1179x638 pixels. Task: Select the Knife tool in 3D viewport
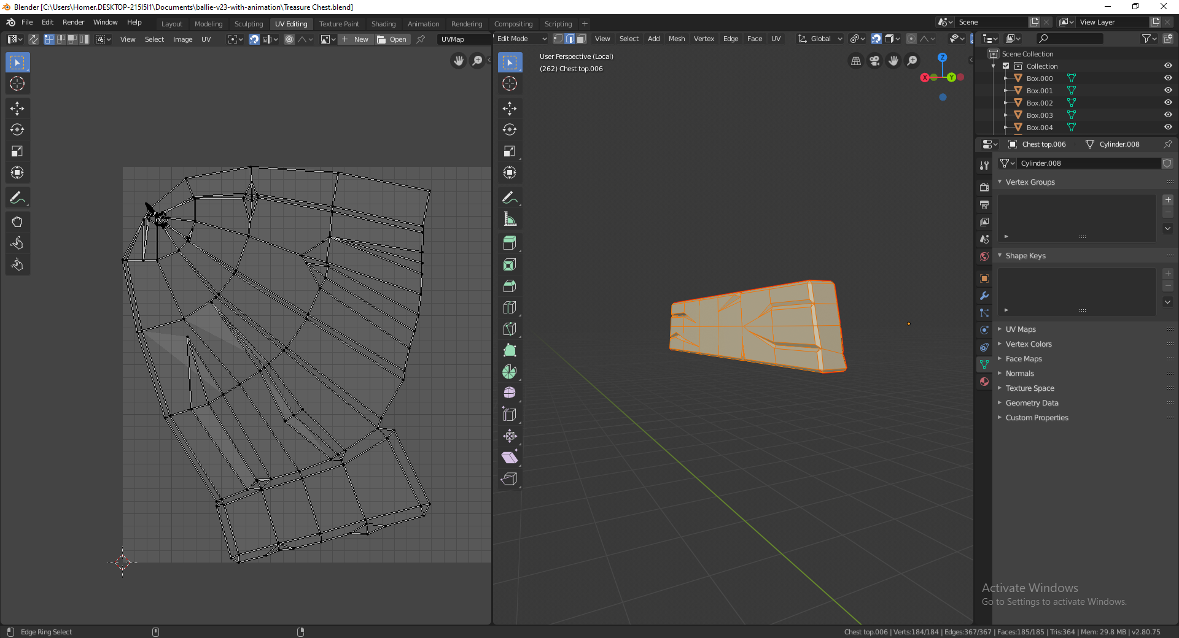point(509,329)
